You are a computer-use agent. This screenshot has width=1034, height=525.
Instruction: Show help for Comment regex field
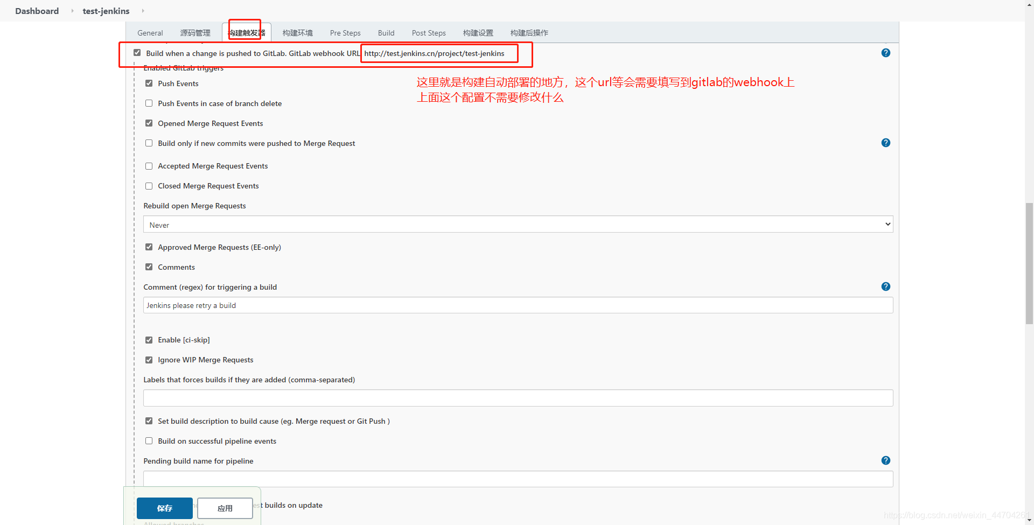point(886,286)
